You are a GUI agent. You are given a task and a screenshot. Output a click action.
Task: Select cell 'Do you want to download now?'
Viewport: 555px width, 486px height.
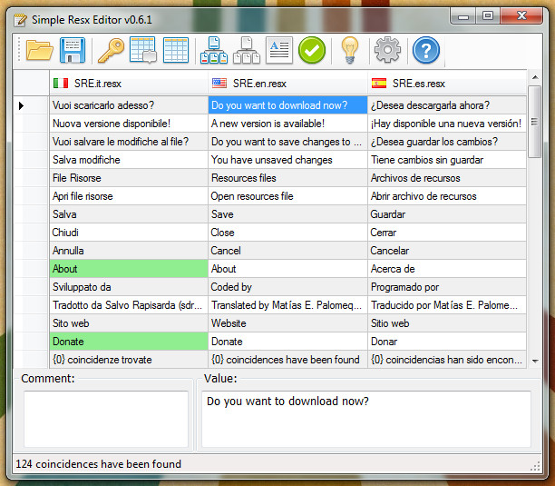coord(287,105)
